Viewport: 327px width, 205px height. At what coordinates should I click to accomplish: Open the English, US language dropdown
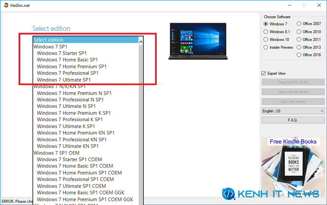tap(293, 111)
